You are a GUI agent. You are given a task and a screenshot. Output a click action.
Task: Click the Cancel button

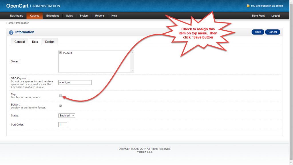pos(272,32)
